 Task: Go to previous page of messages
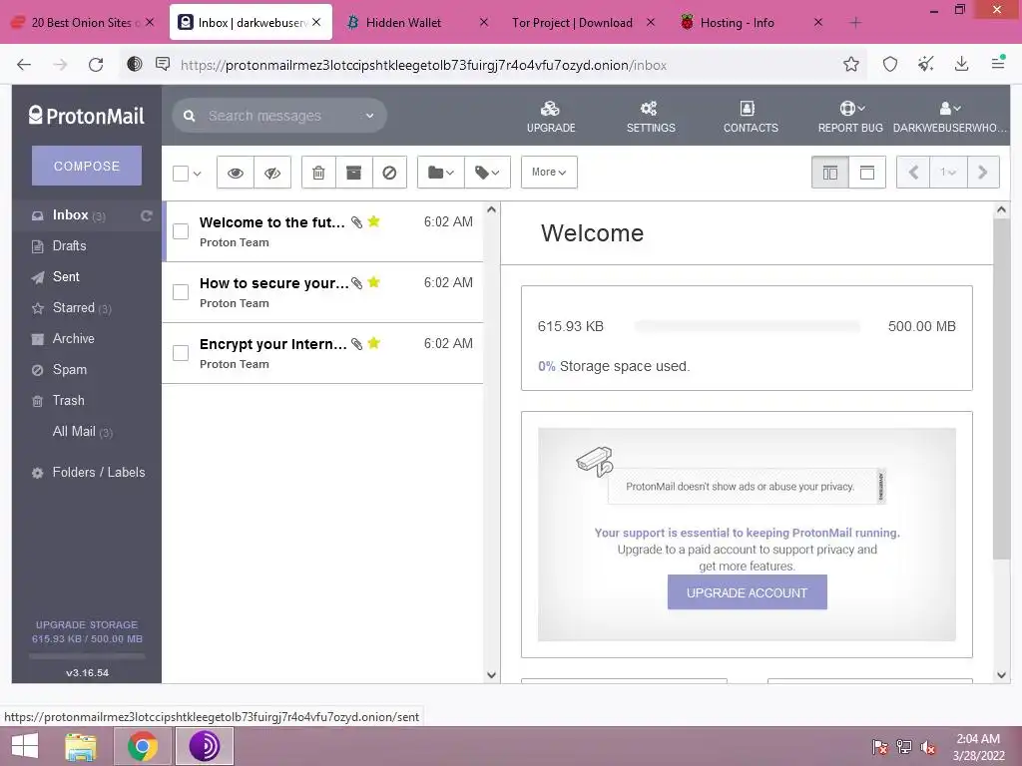point(914,173)
